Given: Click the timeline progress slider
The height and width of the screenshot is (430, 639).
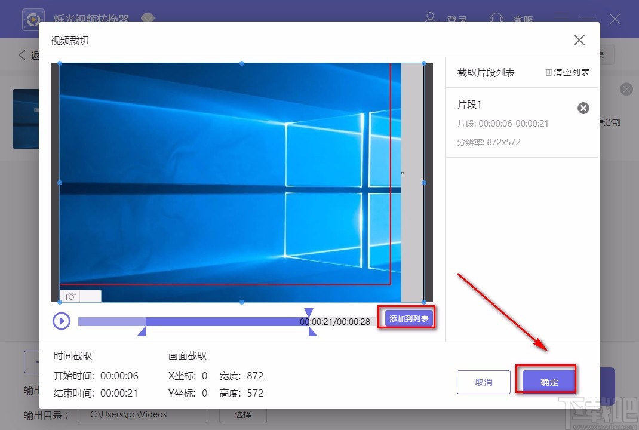Looking at the screenshot, I should pyautogui.click(x=209, y=321).
